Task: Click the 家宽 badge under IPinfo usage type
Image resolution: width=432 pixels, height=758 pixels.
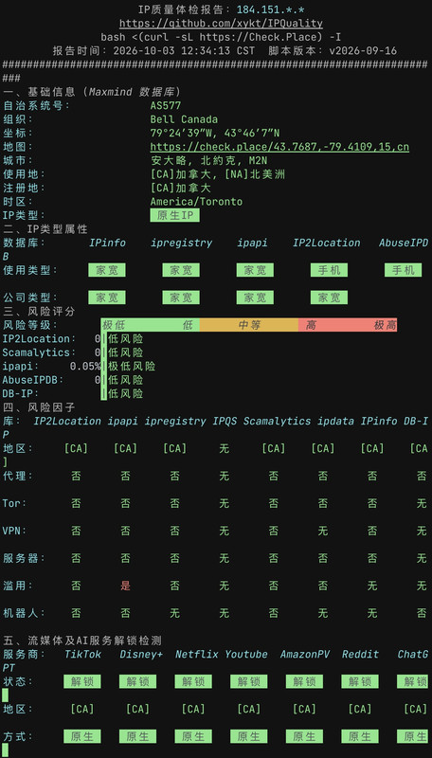Action: (x=107, y=270)
